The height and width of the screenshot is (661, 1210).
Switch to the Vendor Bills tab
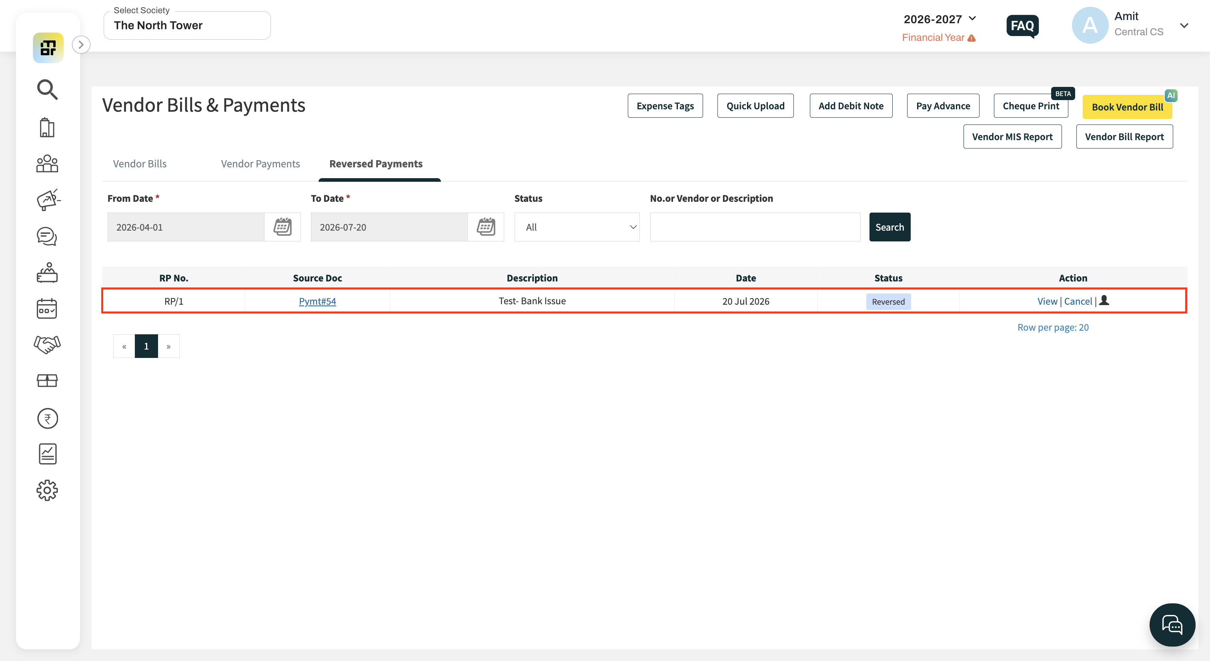click(x=140, y=164)
